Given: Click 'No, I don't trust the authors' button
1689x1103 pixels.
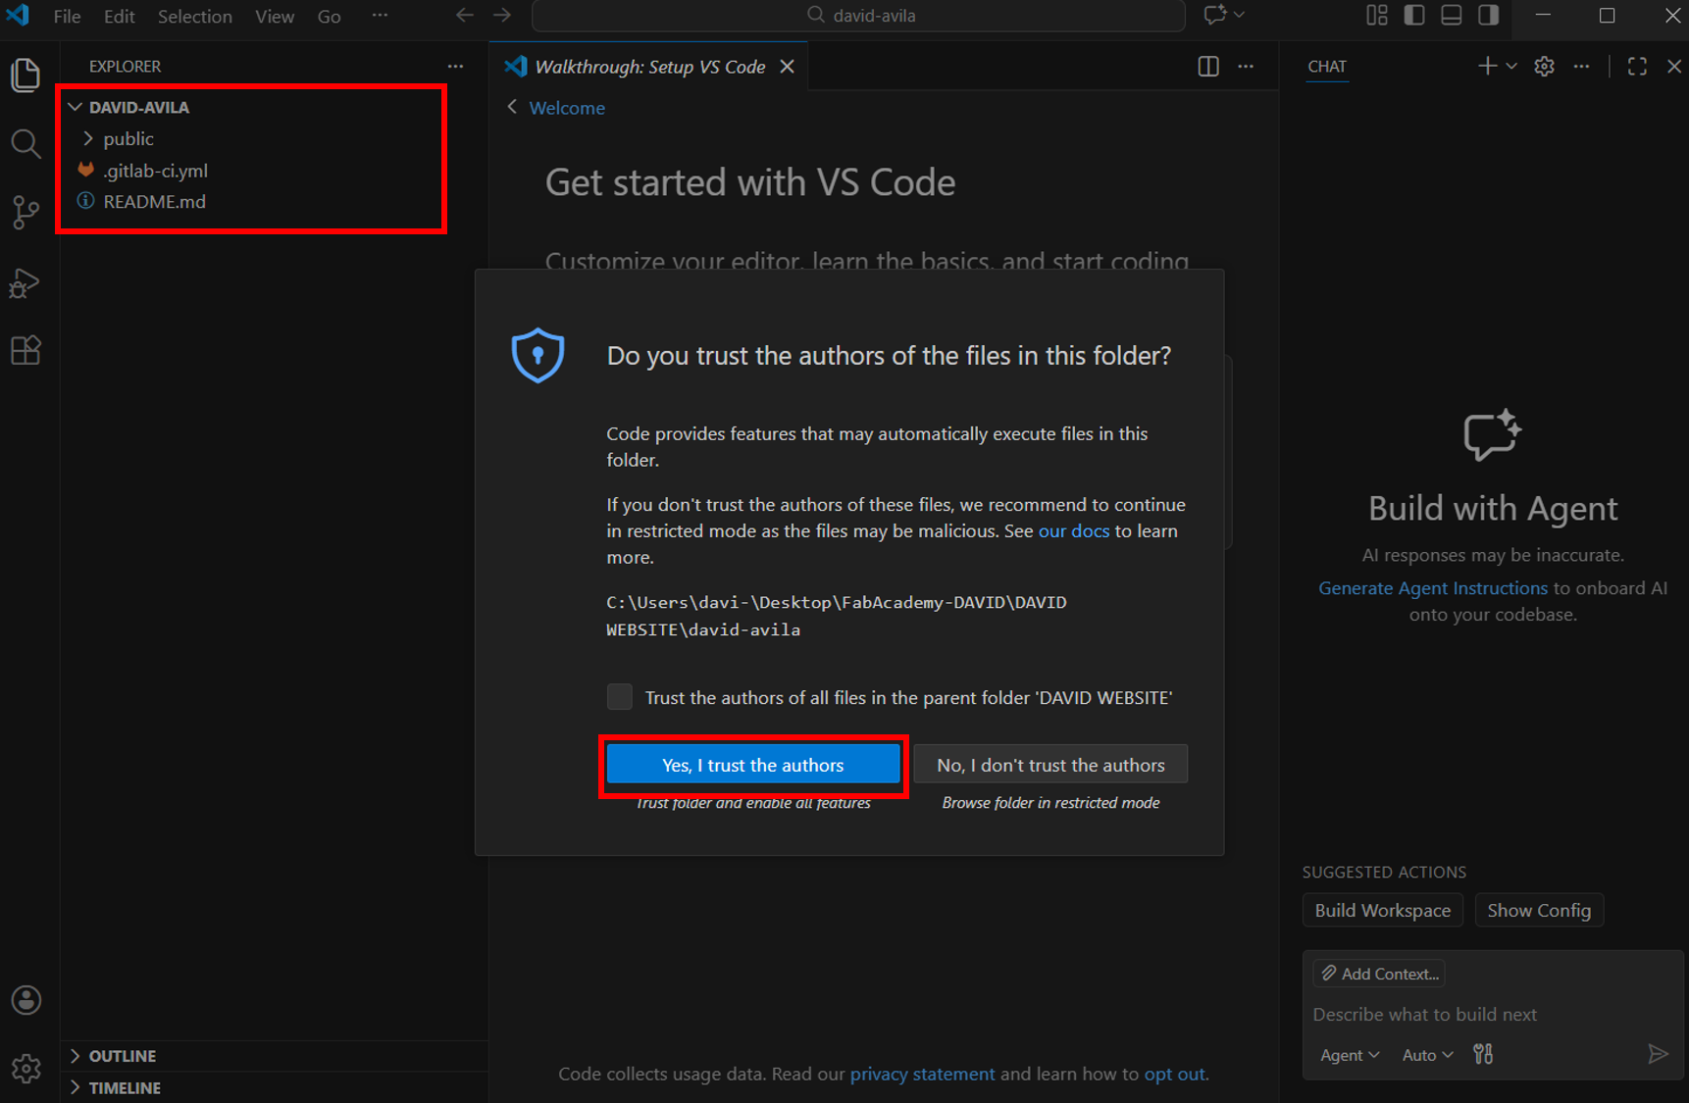Looking at the screenshot, I should pos(1050,765).
